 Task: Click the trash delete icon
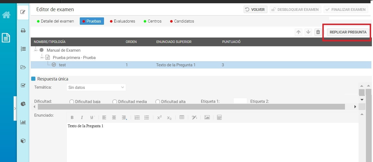tap(318, 32)
